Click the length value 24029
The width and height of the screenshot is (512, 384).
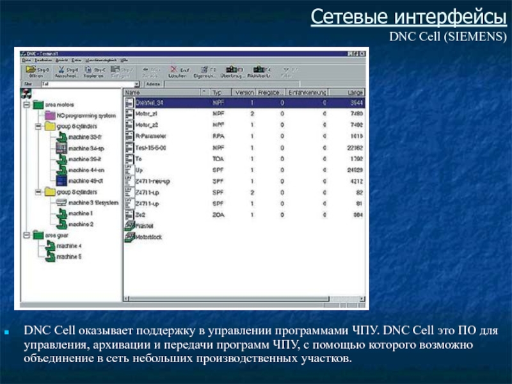(x=355, y=170)
